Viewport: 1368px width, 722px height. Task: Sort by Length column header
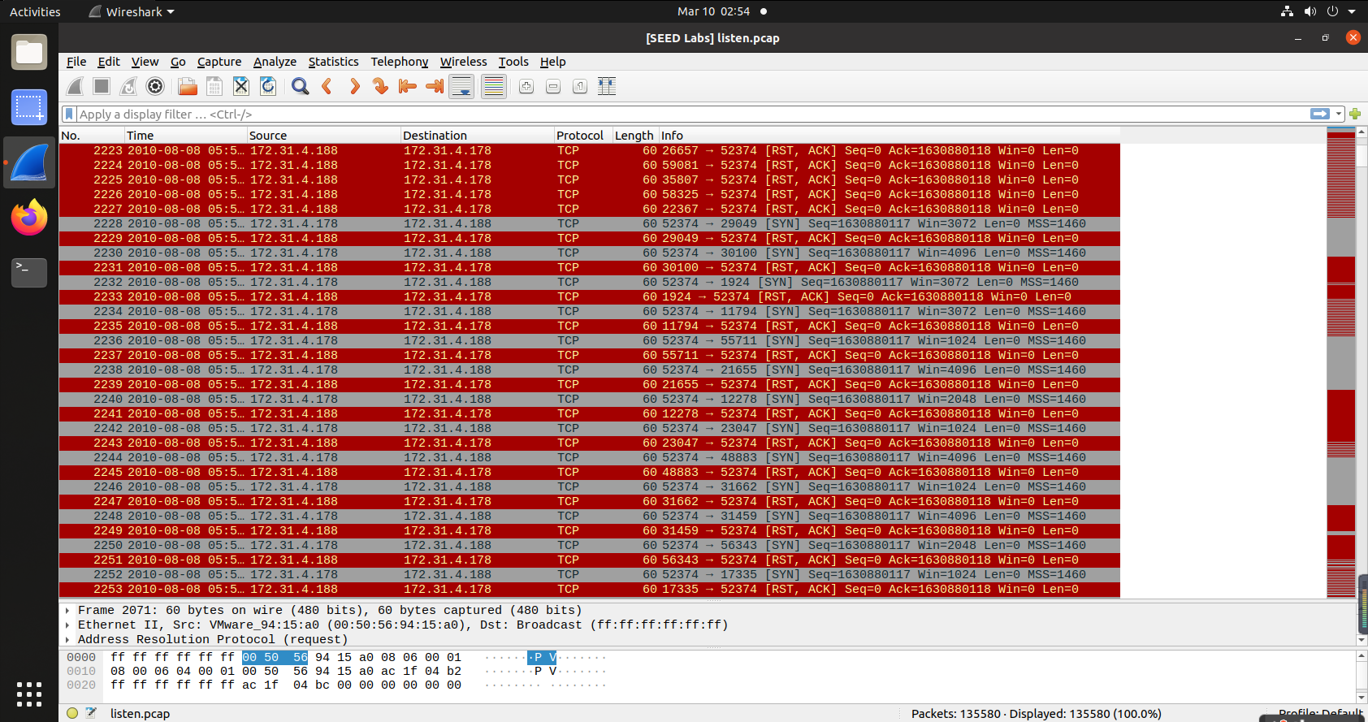(x=634, y=136)
